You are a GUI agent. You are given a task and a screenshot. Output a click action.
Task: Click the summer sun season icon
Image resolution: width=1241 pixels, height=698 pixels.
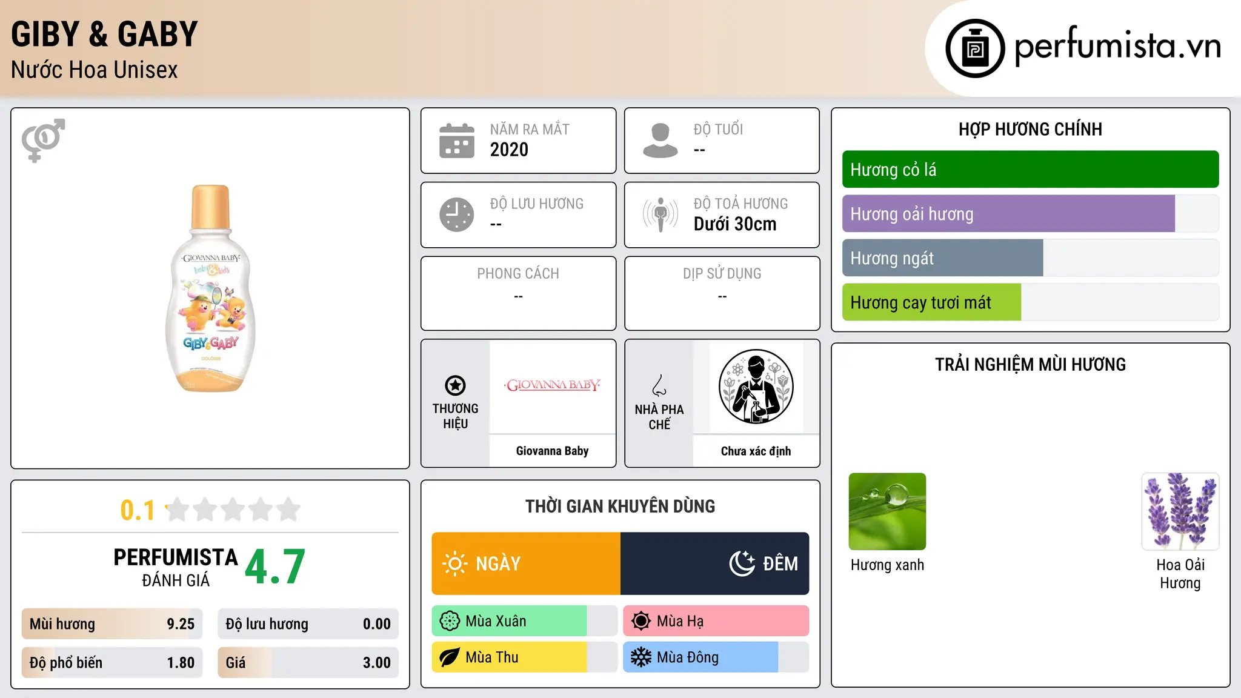pos(641,621)
